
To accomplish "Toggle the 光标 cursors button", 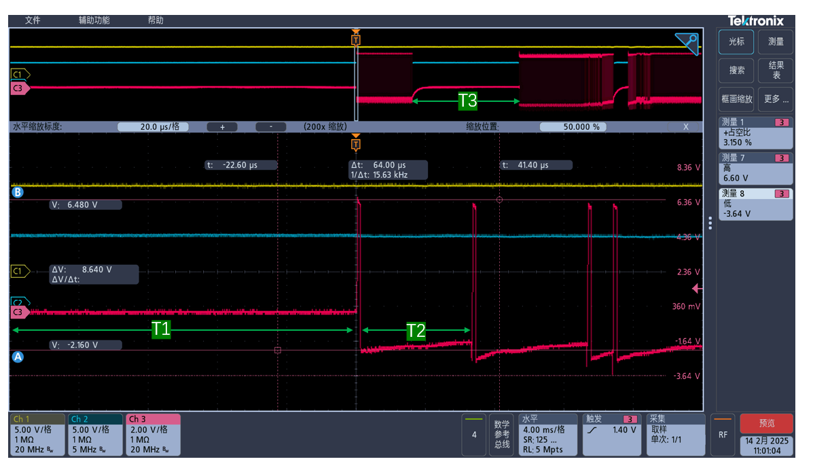I will click(x=736, y=41).
